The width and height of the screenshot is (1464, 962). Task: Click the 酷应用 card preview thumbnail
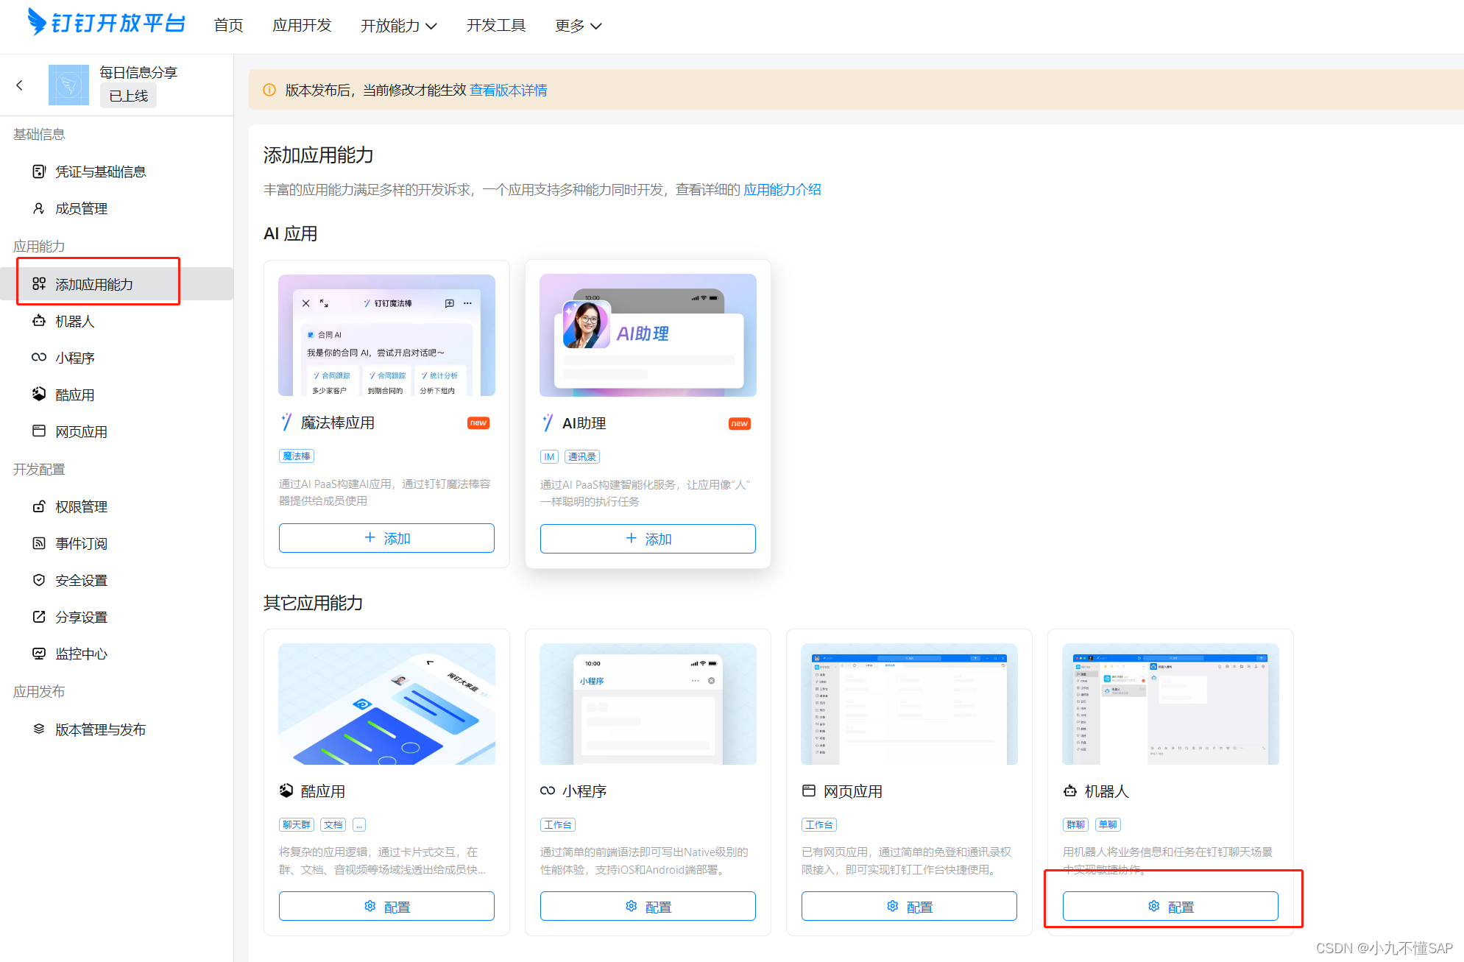pos(386,704)
